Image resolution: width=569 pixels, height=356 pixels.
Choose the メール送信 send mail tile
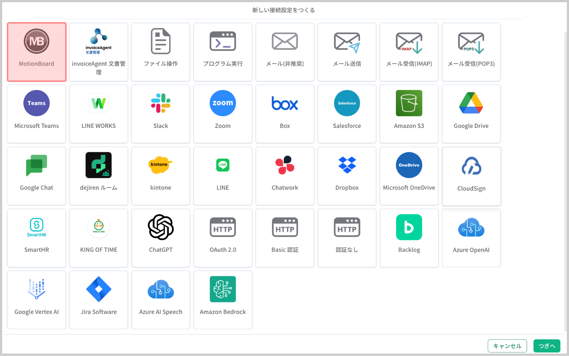(347, 52)
